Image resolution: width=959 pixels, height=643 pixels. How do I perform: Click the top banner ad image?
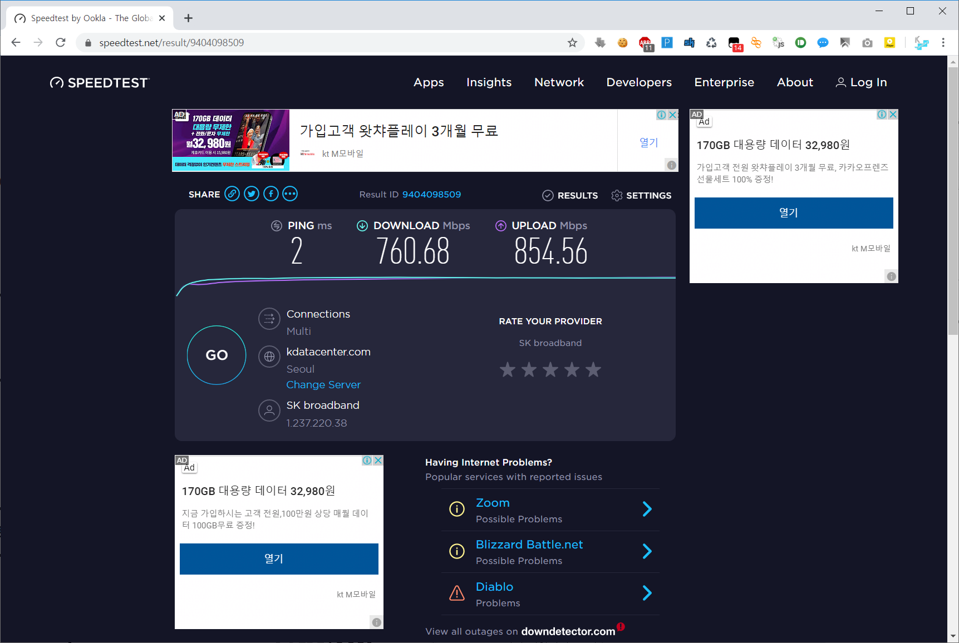(x=231, y=140)
